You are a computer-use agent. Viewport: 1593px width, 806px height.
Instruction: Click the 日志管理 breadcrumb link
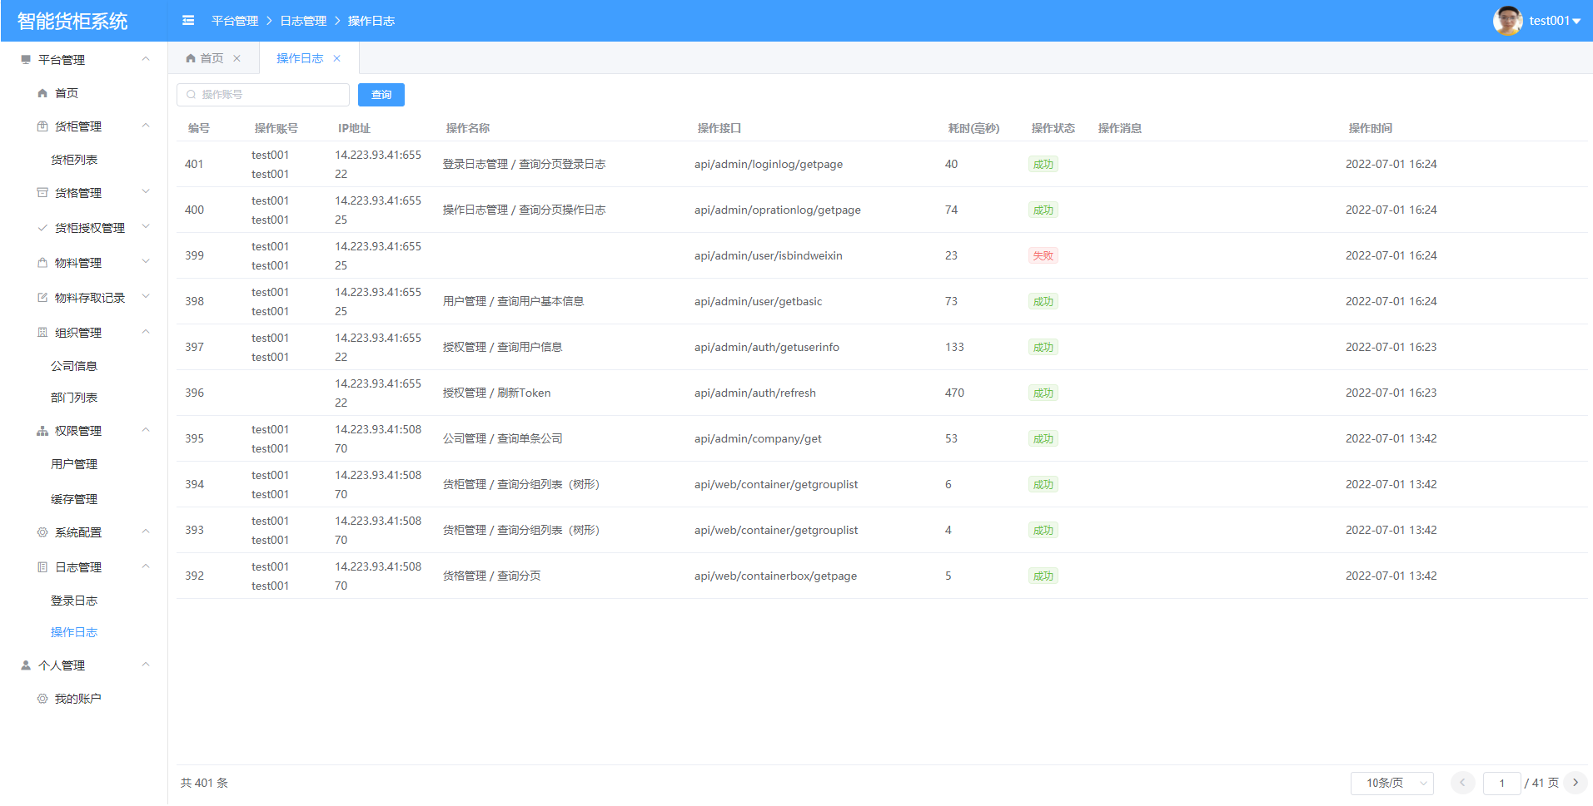pyautogui.click(x=303, y=21)
